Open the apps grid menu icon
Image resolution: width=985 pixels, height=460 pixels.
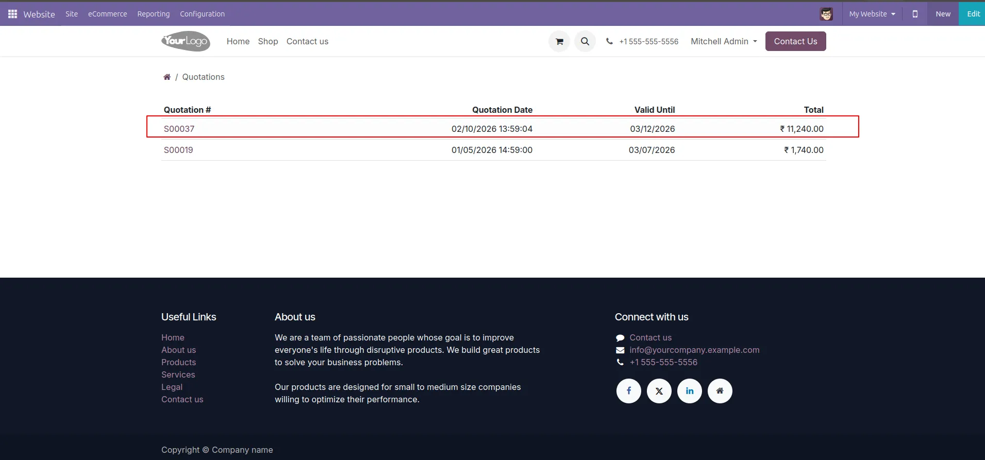click(12, 14)
